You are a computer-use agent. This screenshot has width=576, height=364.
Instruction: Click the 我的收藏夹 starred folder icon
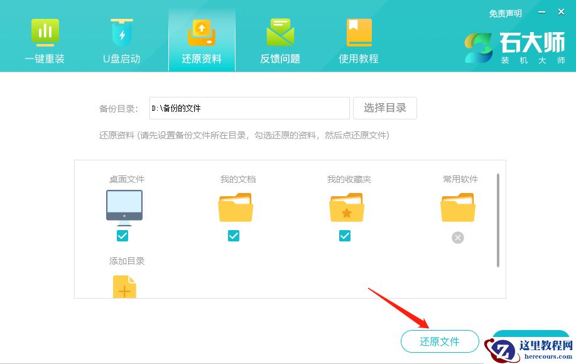(x=346, y=209)
